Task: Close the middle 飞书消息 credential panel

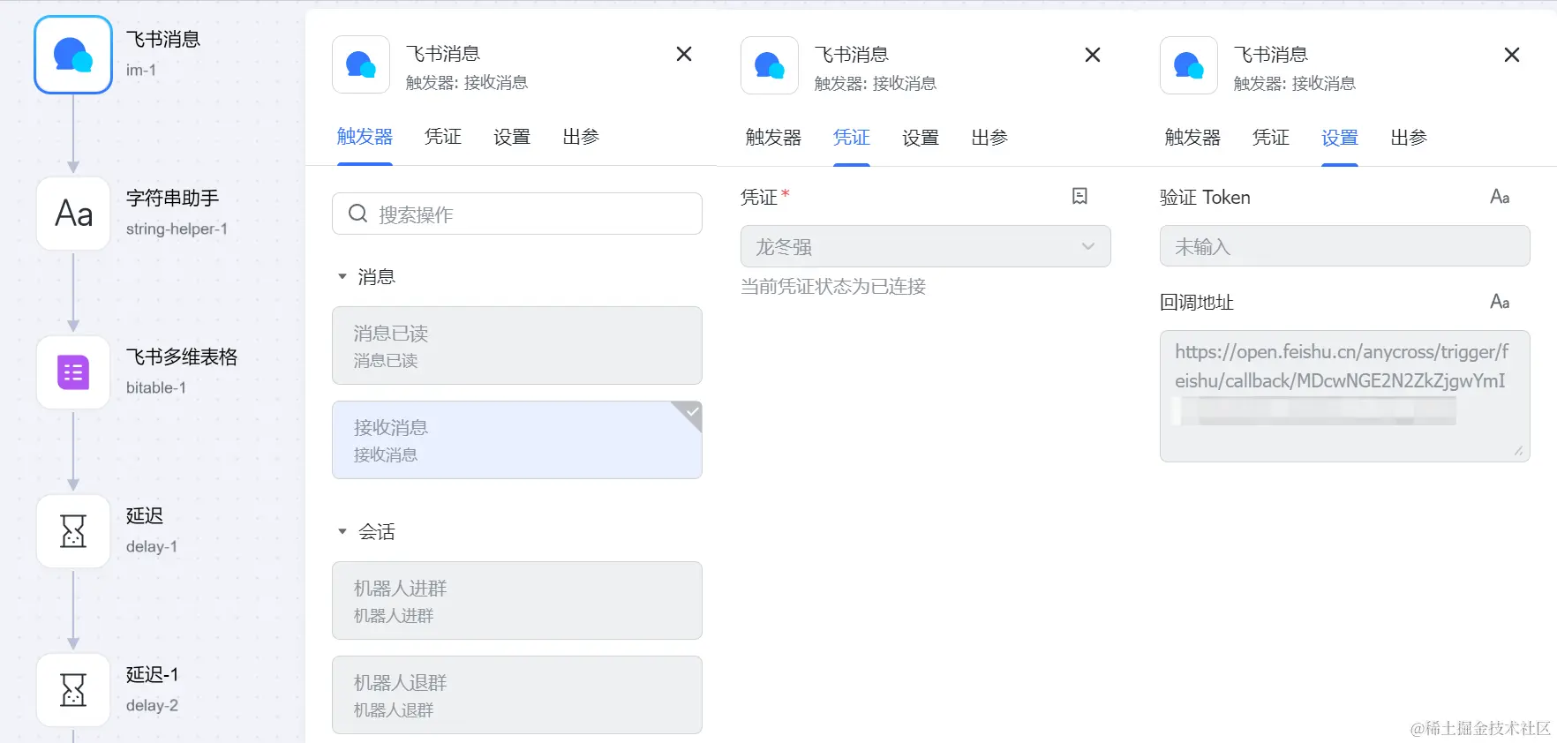Action: [1093, 55]
